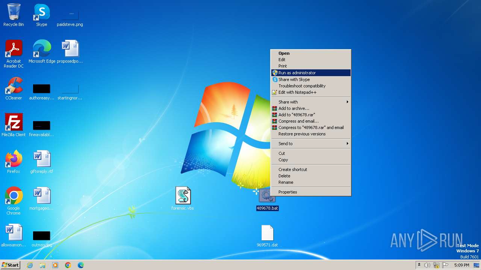
Task: Select the 489678.bat batch file icon
Action: [267, 199]
